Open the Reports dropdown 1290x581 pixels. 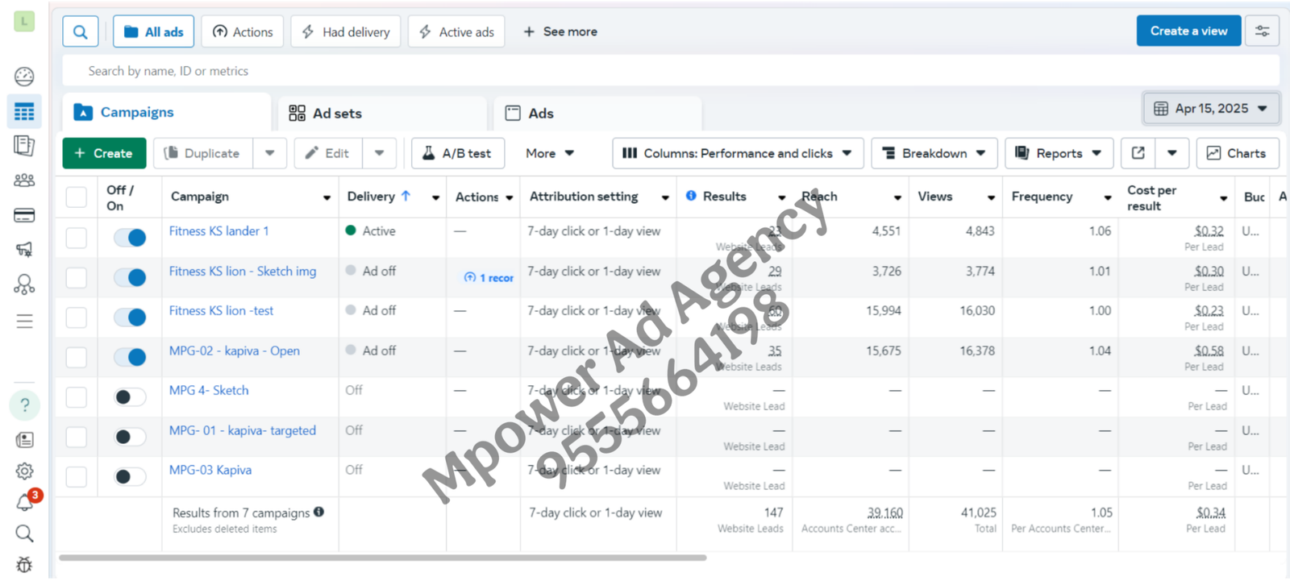(1059, 153)
